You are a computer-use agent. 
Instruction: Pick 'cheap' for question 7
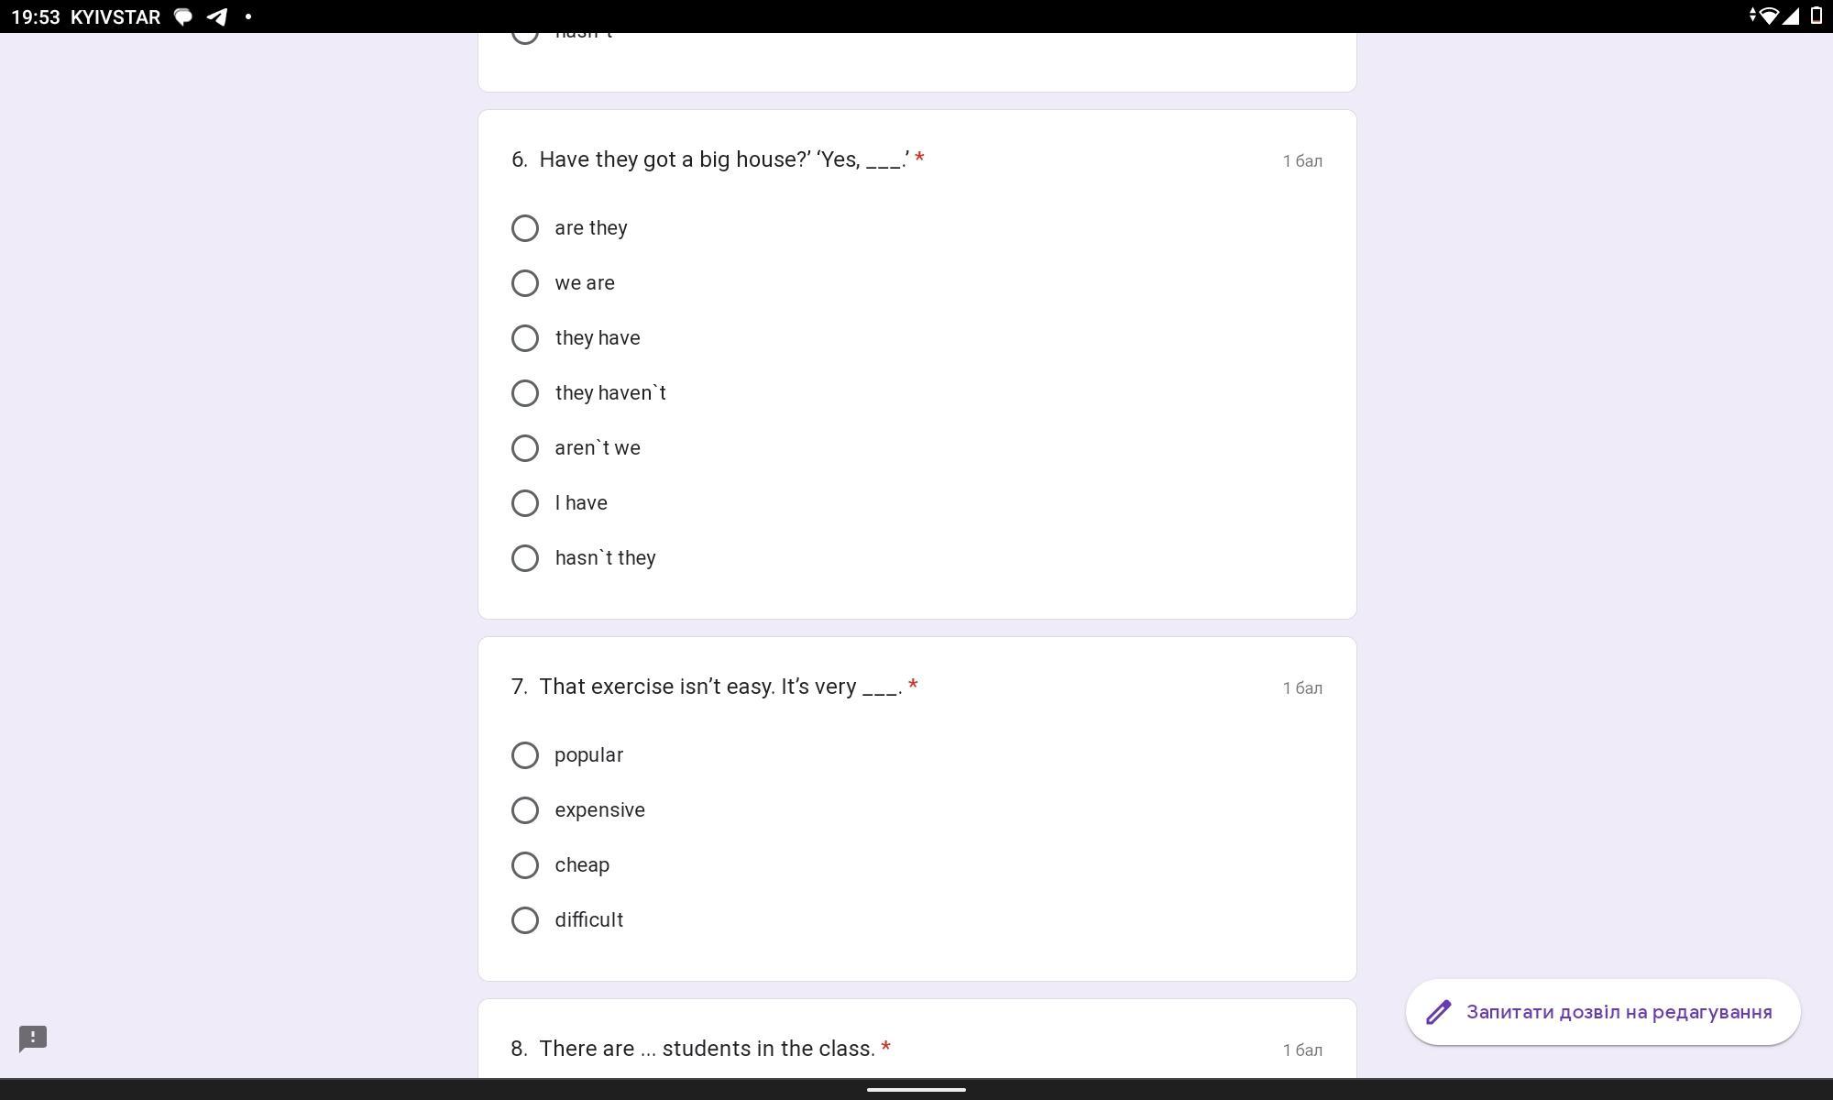click(525, 865)
